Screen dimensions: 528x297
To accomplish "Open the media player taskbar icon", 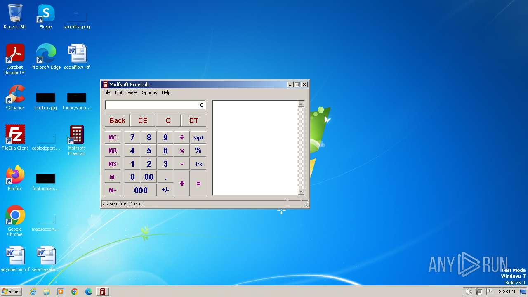I will click(61, 292).
